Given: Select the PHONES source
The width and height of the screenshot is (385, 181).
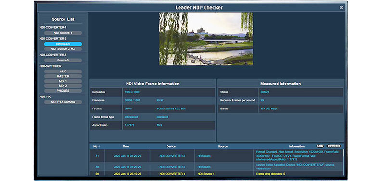Looking at the screenshot, I should [63, 91].
